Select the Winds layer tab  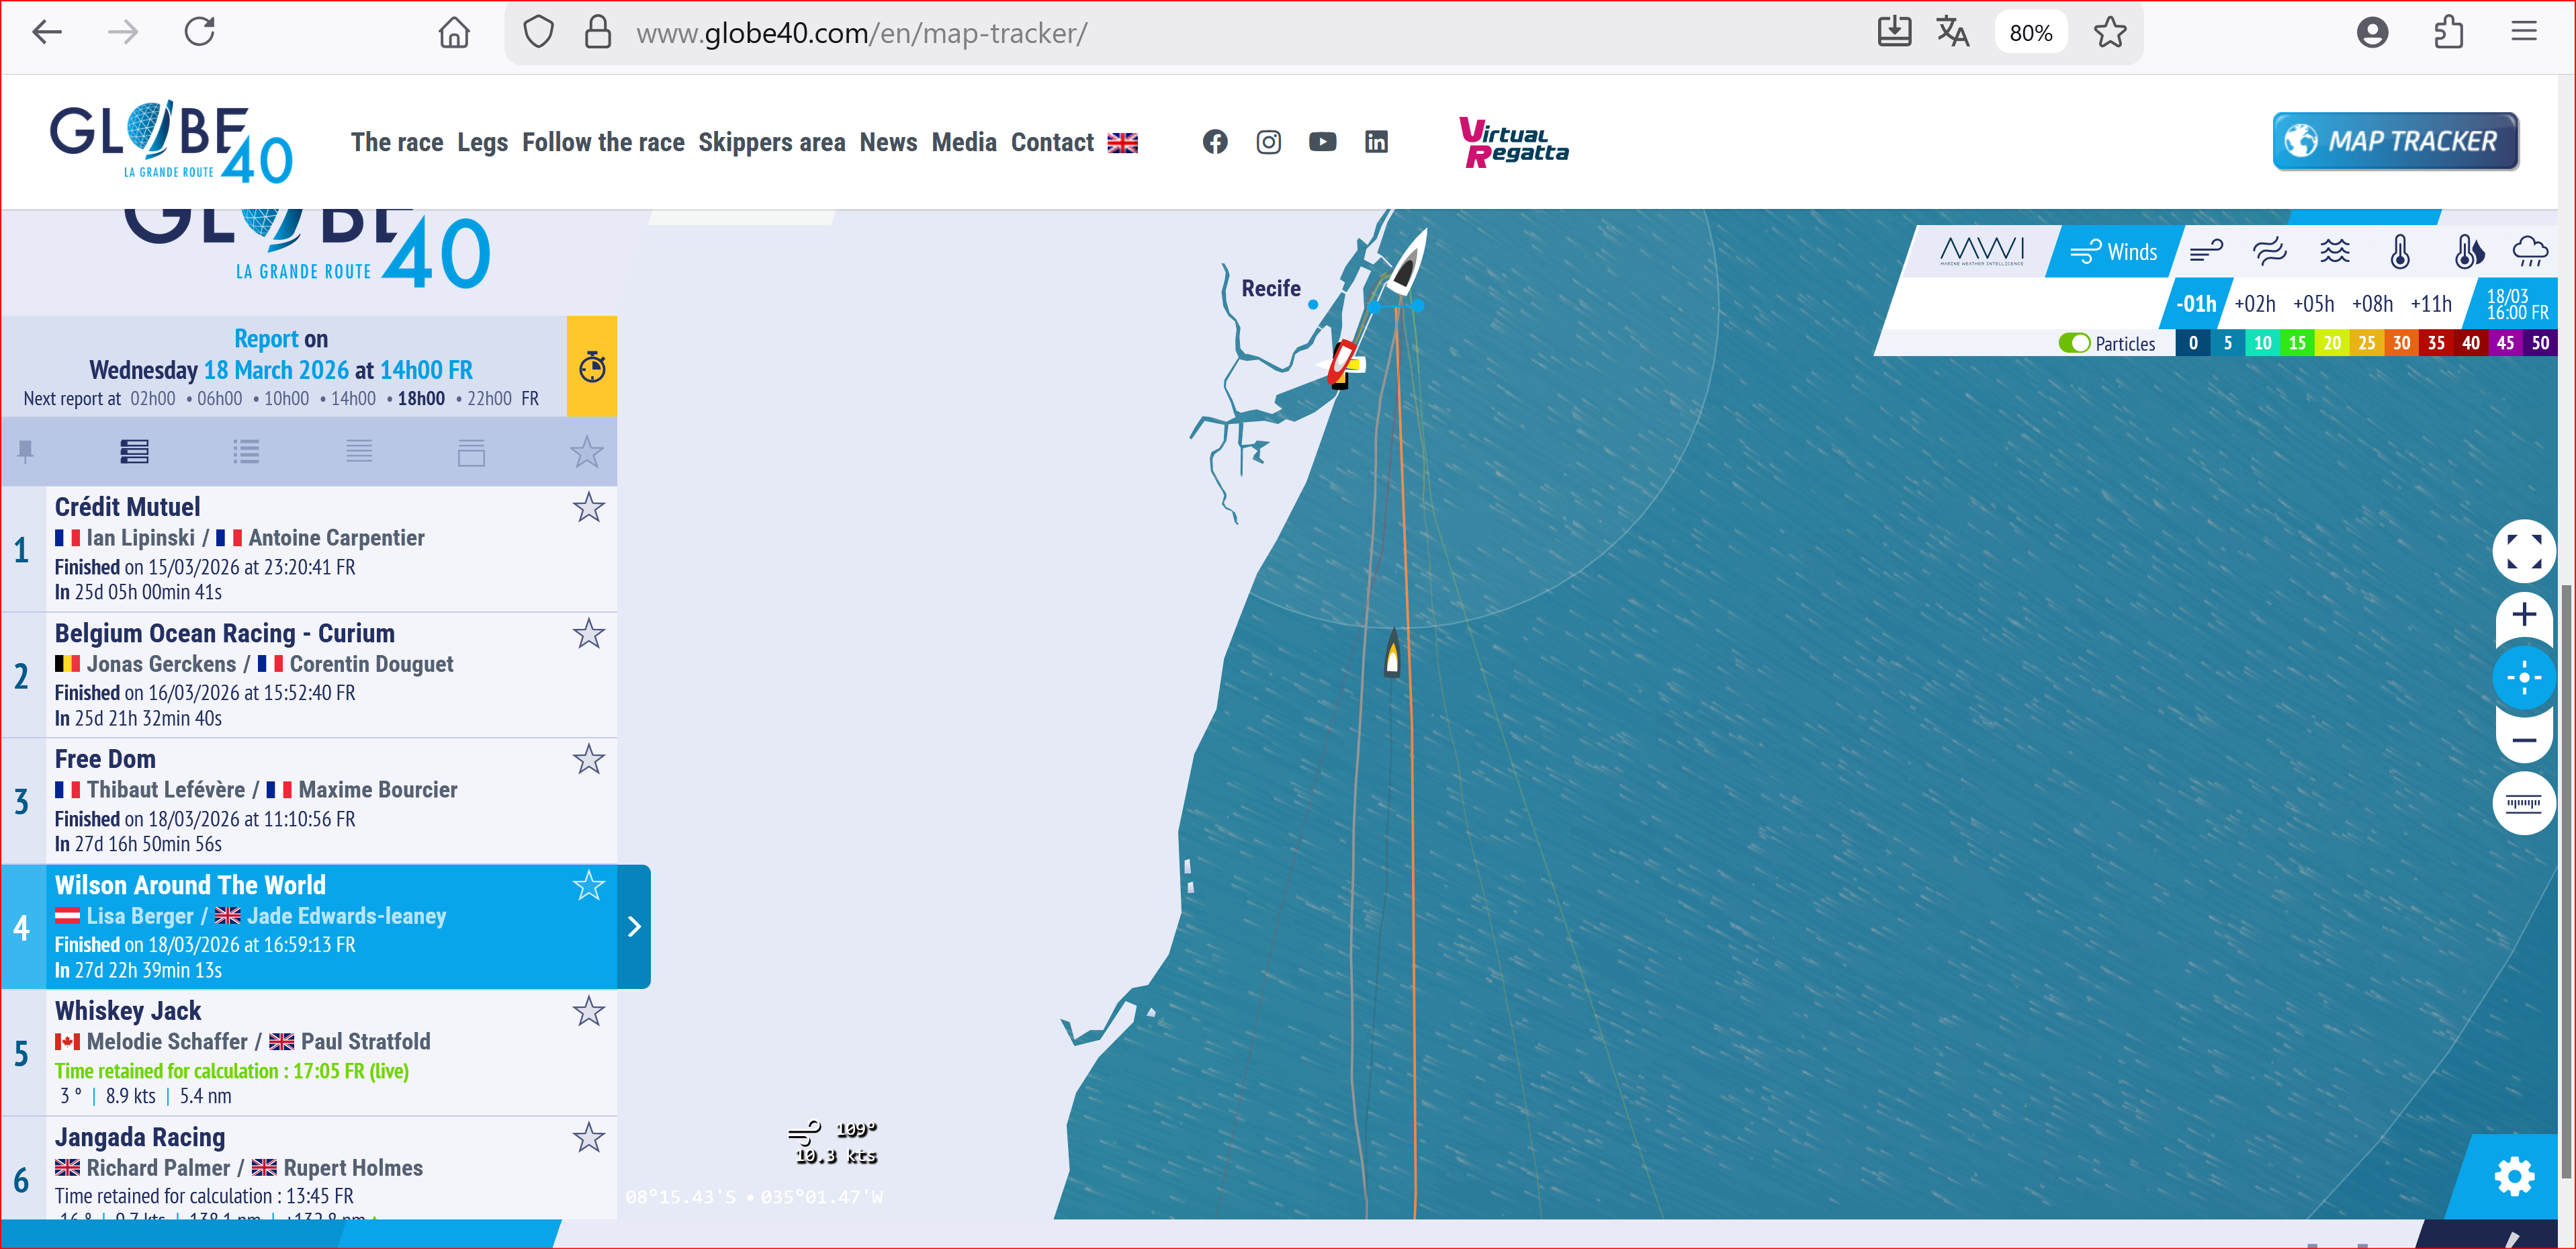tap(2113, 252)
